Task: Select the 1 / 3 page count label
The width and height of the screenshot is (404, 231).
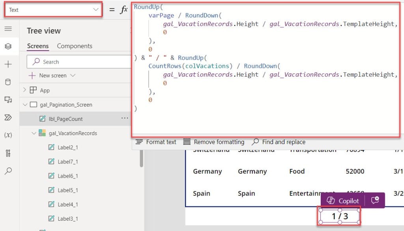Action: tap(340, 216)
